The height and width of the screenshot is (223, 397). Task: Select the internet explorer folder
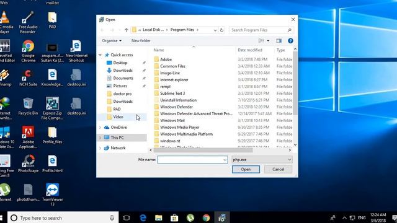click(x=174, y=80)
